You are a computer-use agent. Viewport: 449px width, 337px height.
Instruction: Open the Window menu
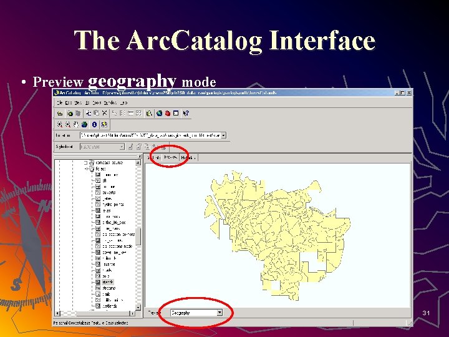tap(110, 102)
